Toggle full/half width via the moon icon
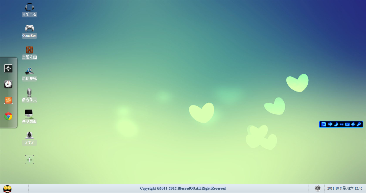Screen dimensions: 366x193 pos(336,124)
